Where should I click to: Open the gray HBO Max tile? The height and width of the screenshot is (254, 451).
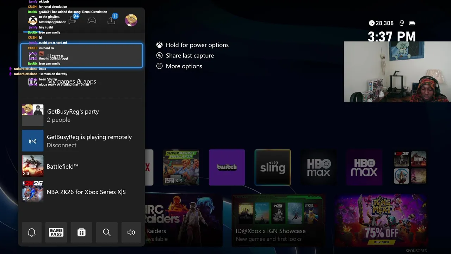click(319, 167)
